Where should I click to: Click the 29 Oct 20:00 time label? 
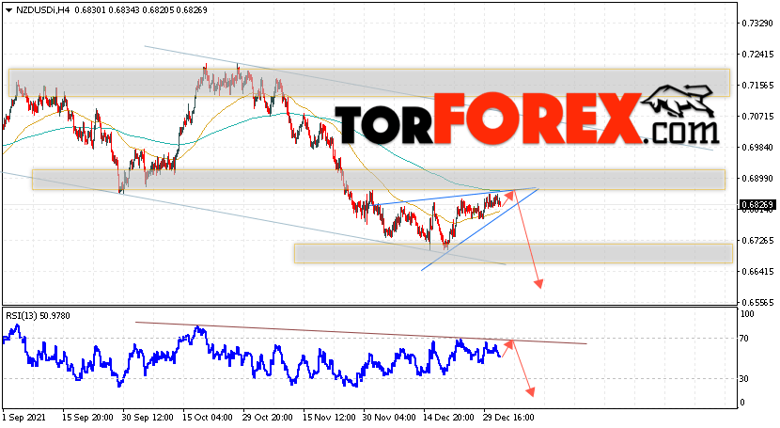click(x=268, y=417)
